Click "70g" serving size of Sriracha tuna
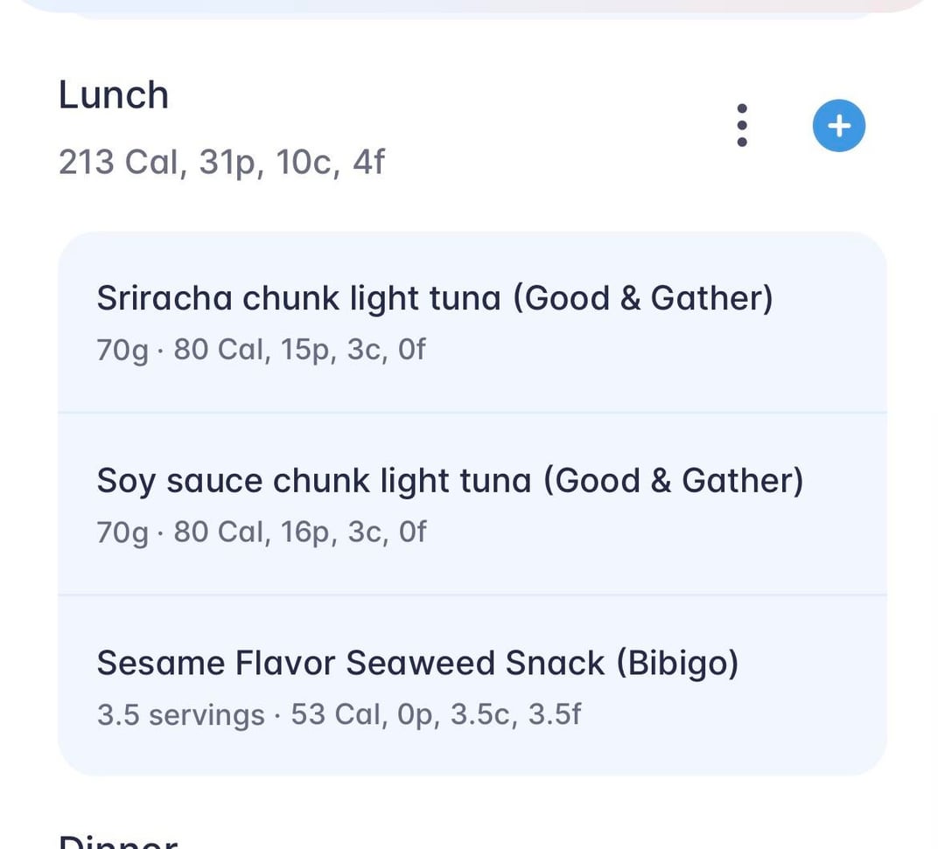The image size is (945, 849). pos(122,351)
